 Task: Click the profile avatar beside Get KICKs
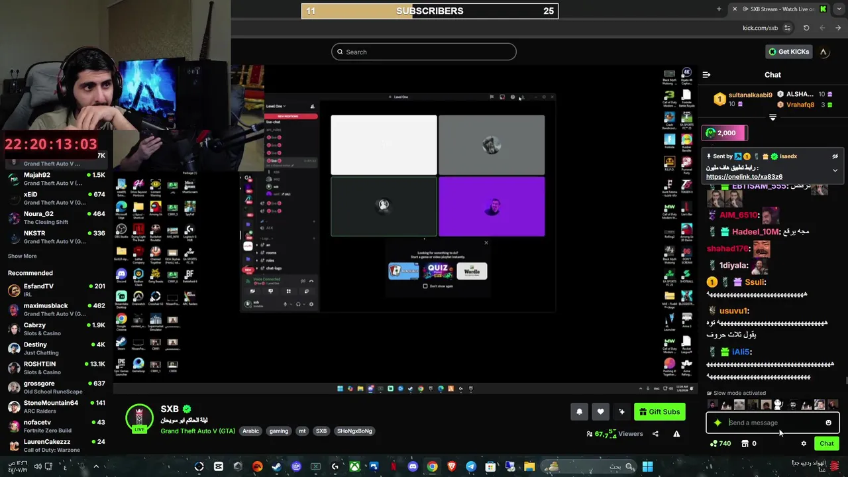coord(823,52)
